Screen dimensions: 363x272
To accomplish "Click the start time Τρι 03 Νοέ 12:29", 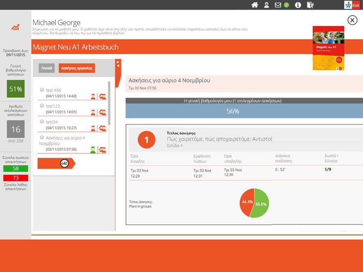I will pyautogui.click(x=139, y=173).
